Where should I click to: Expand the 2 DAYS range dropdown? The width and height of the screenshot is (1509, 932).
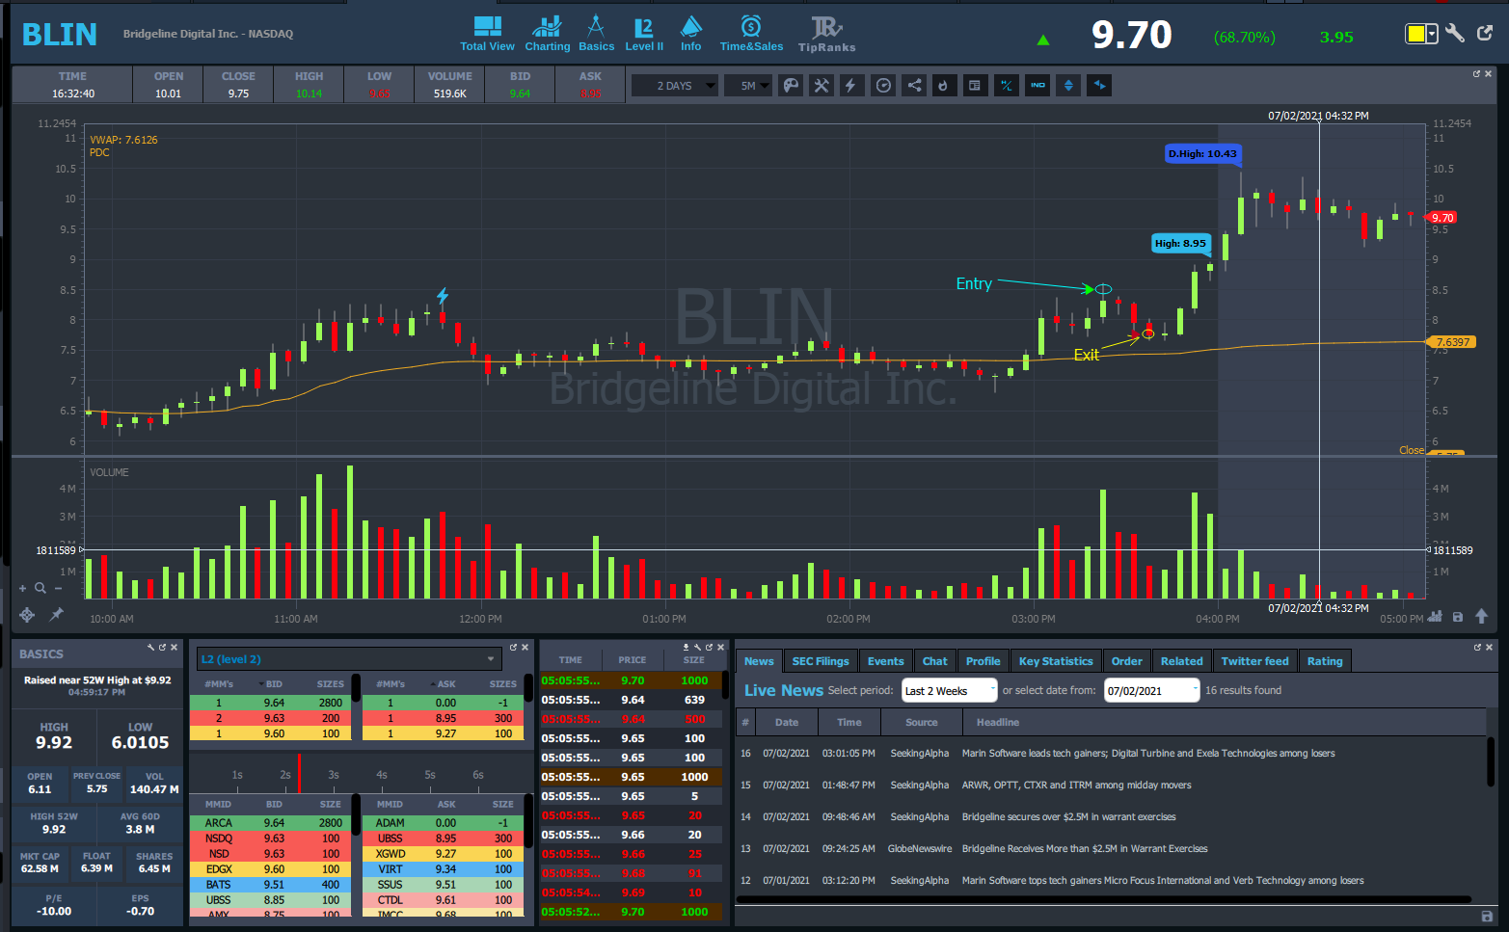pos(686,86)
